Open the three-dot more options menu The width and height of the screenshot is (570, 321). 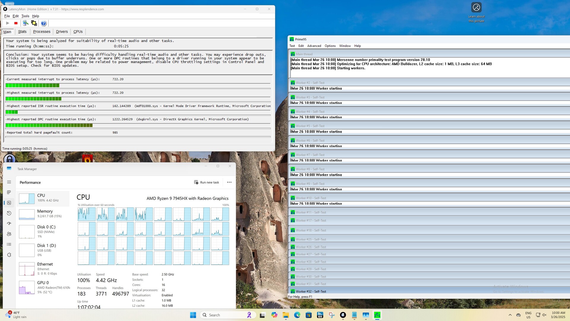pos(229,182)
